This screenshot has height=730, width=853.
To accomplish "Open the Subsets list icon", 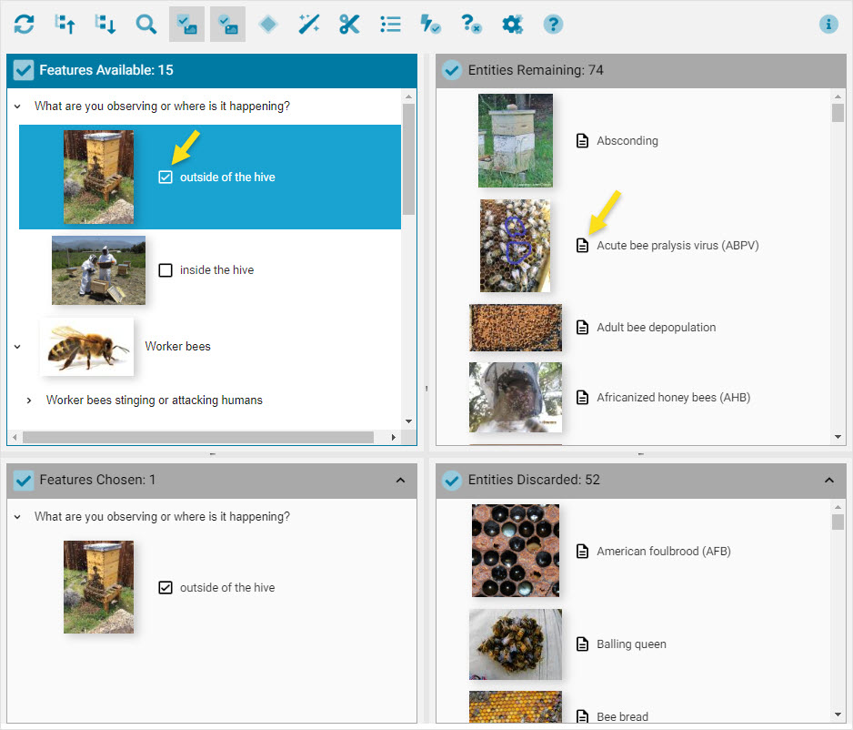I will pos(390,24).
